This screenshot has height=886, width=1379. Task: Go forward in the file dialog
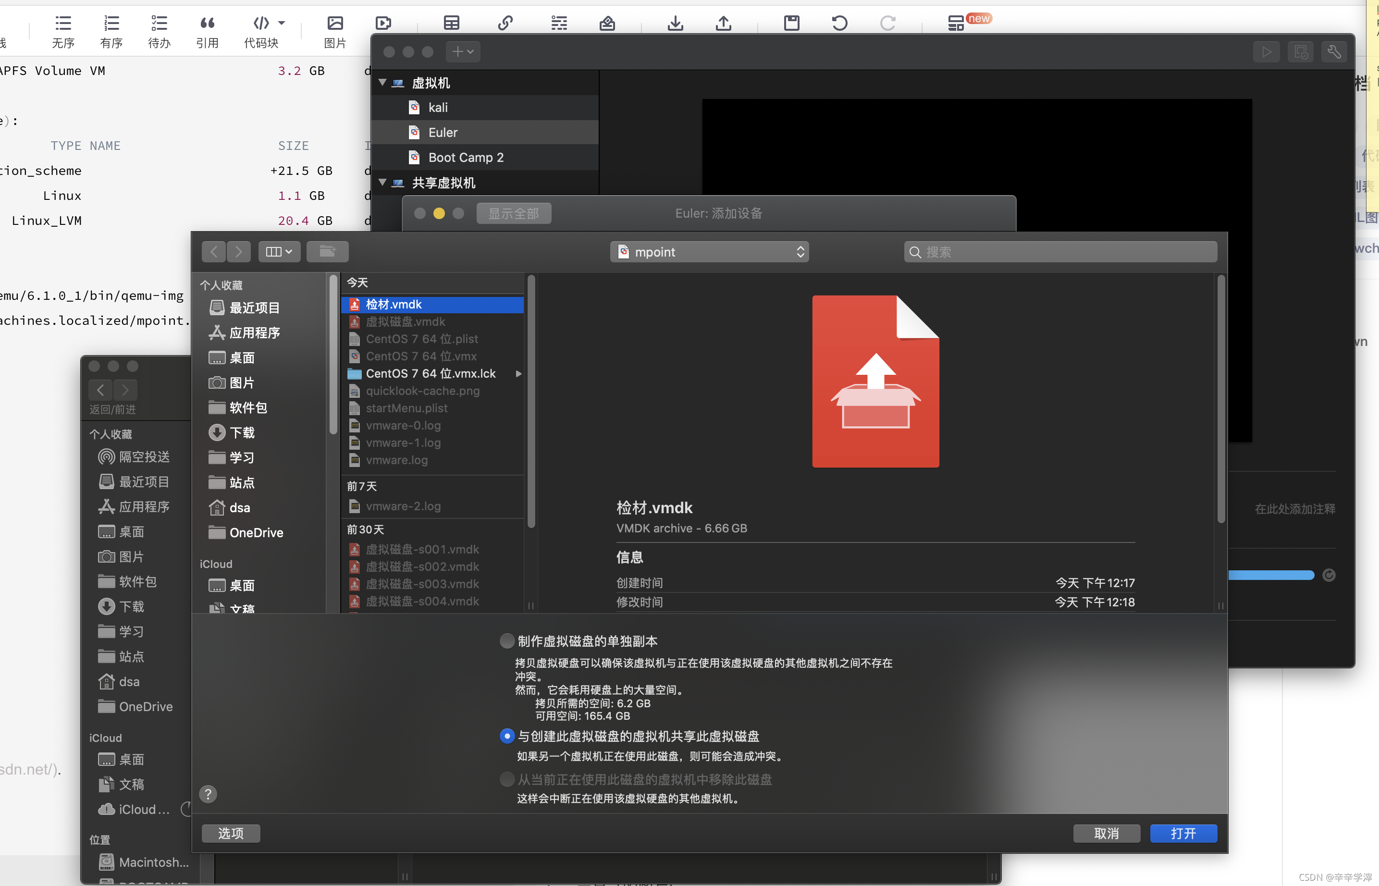click(x=239, y=251)
